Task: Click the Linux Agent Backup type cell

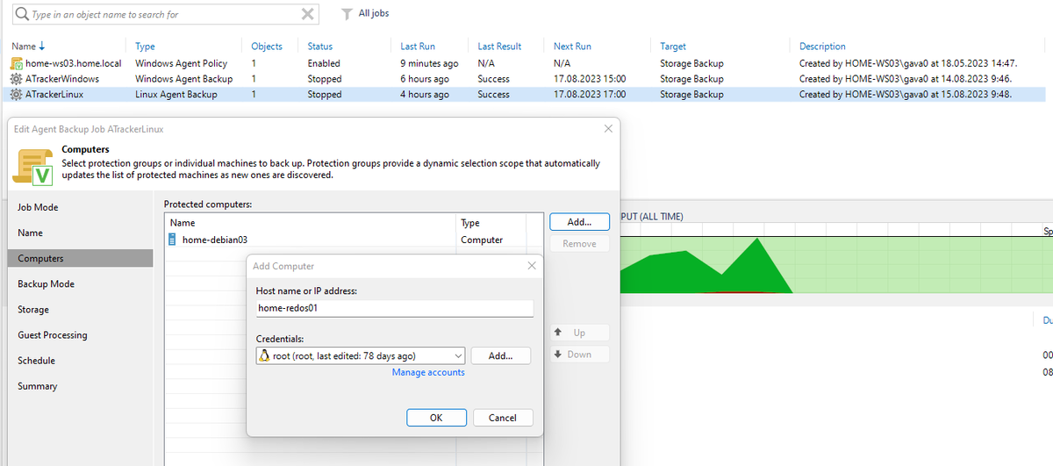Action: tap(176, 95)
